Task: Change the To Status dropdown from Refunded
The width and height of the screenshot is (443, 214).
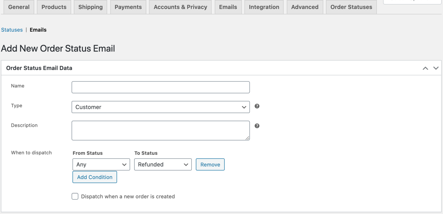Action: [163, 164]
